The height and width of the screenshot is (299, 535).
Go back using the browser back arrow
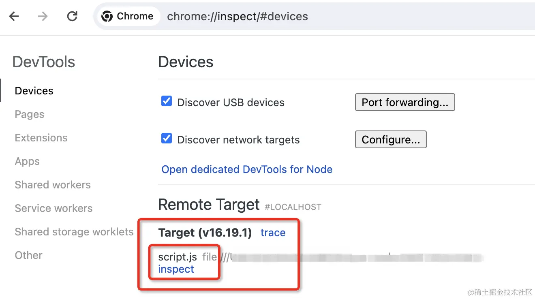coord(14,16)
